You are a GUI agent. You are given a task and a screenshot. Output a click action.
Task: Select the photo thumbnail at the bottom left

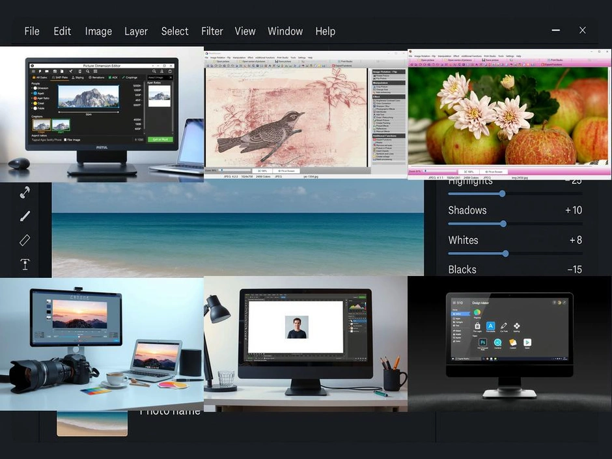(x=91, y=423)
